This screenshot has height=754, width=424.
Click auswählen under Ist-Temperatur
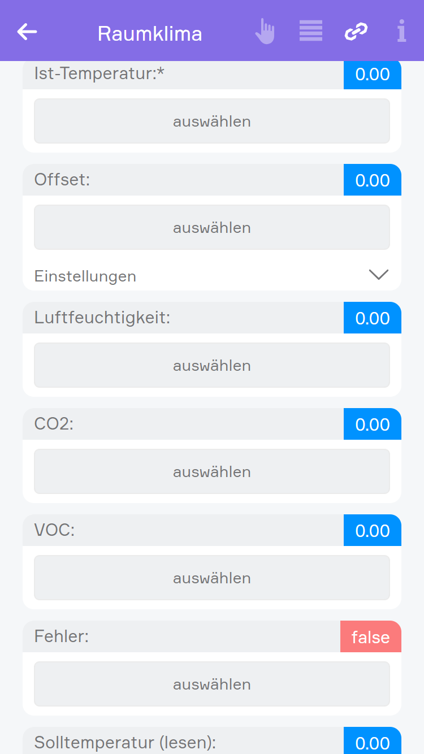coord(212,122)
